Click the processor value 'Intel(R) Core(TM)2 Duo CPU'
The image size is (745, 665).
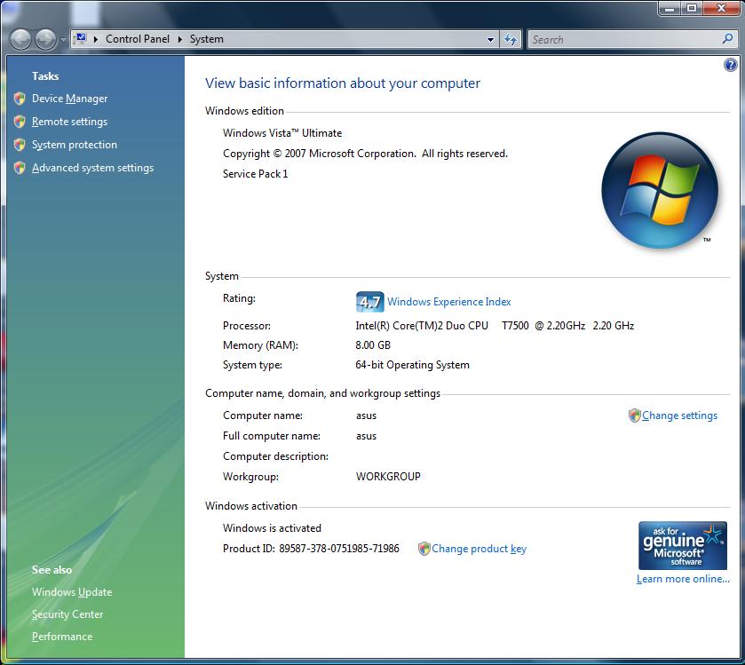pyautogui.click(x=422, y=325)
